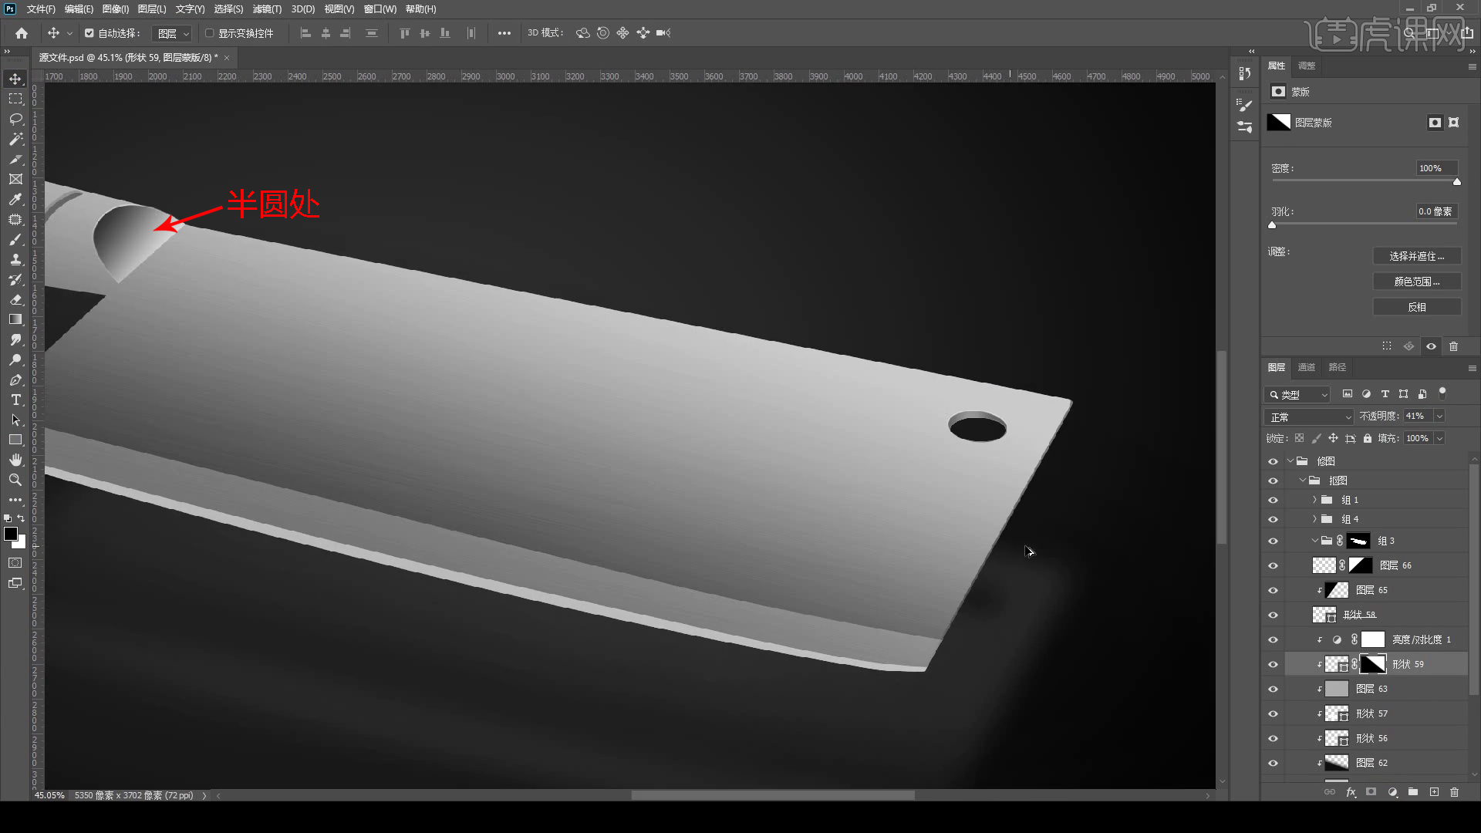
Task: Click the 颜色范围... button
Action: (x=1417, y=282)
